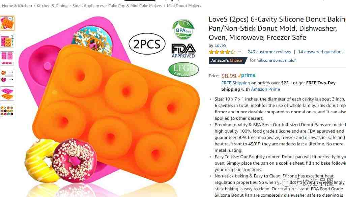The width and height of the screenshot is (346, 197).
Task: Select the third thumbnail with two pink pans
Action: [x=7, y=58]
